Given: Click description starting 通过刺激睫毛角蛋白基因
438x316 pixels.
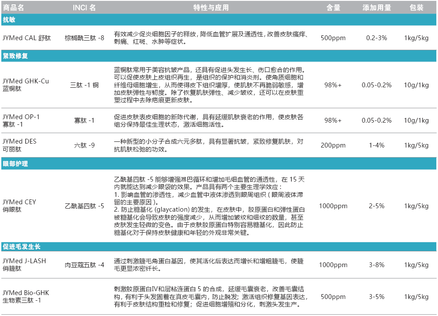Looking at the screenshot, I should point(209,264).
